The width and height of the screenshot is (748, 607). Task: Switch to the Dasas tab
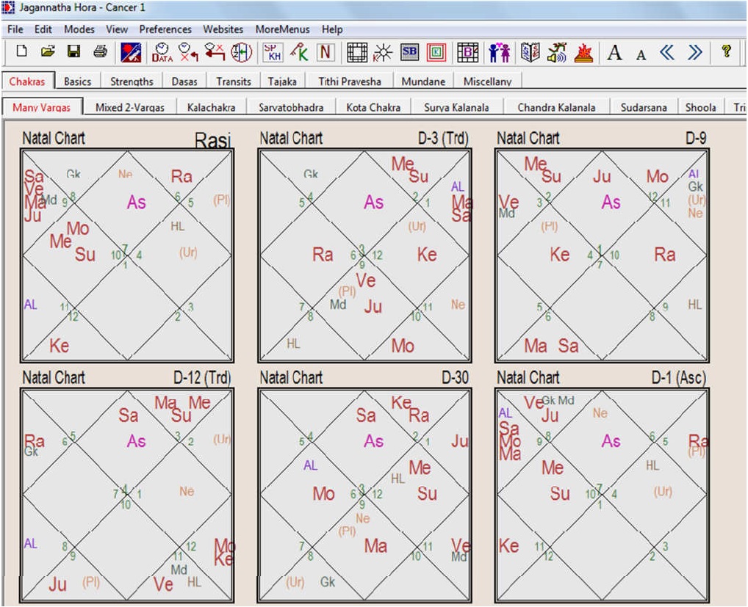click(184, 81)
